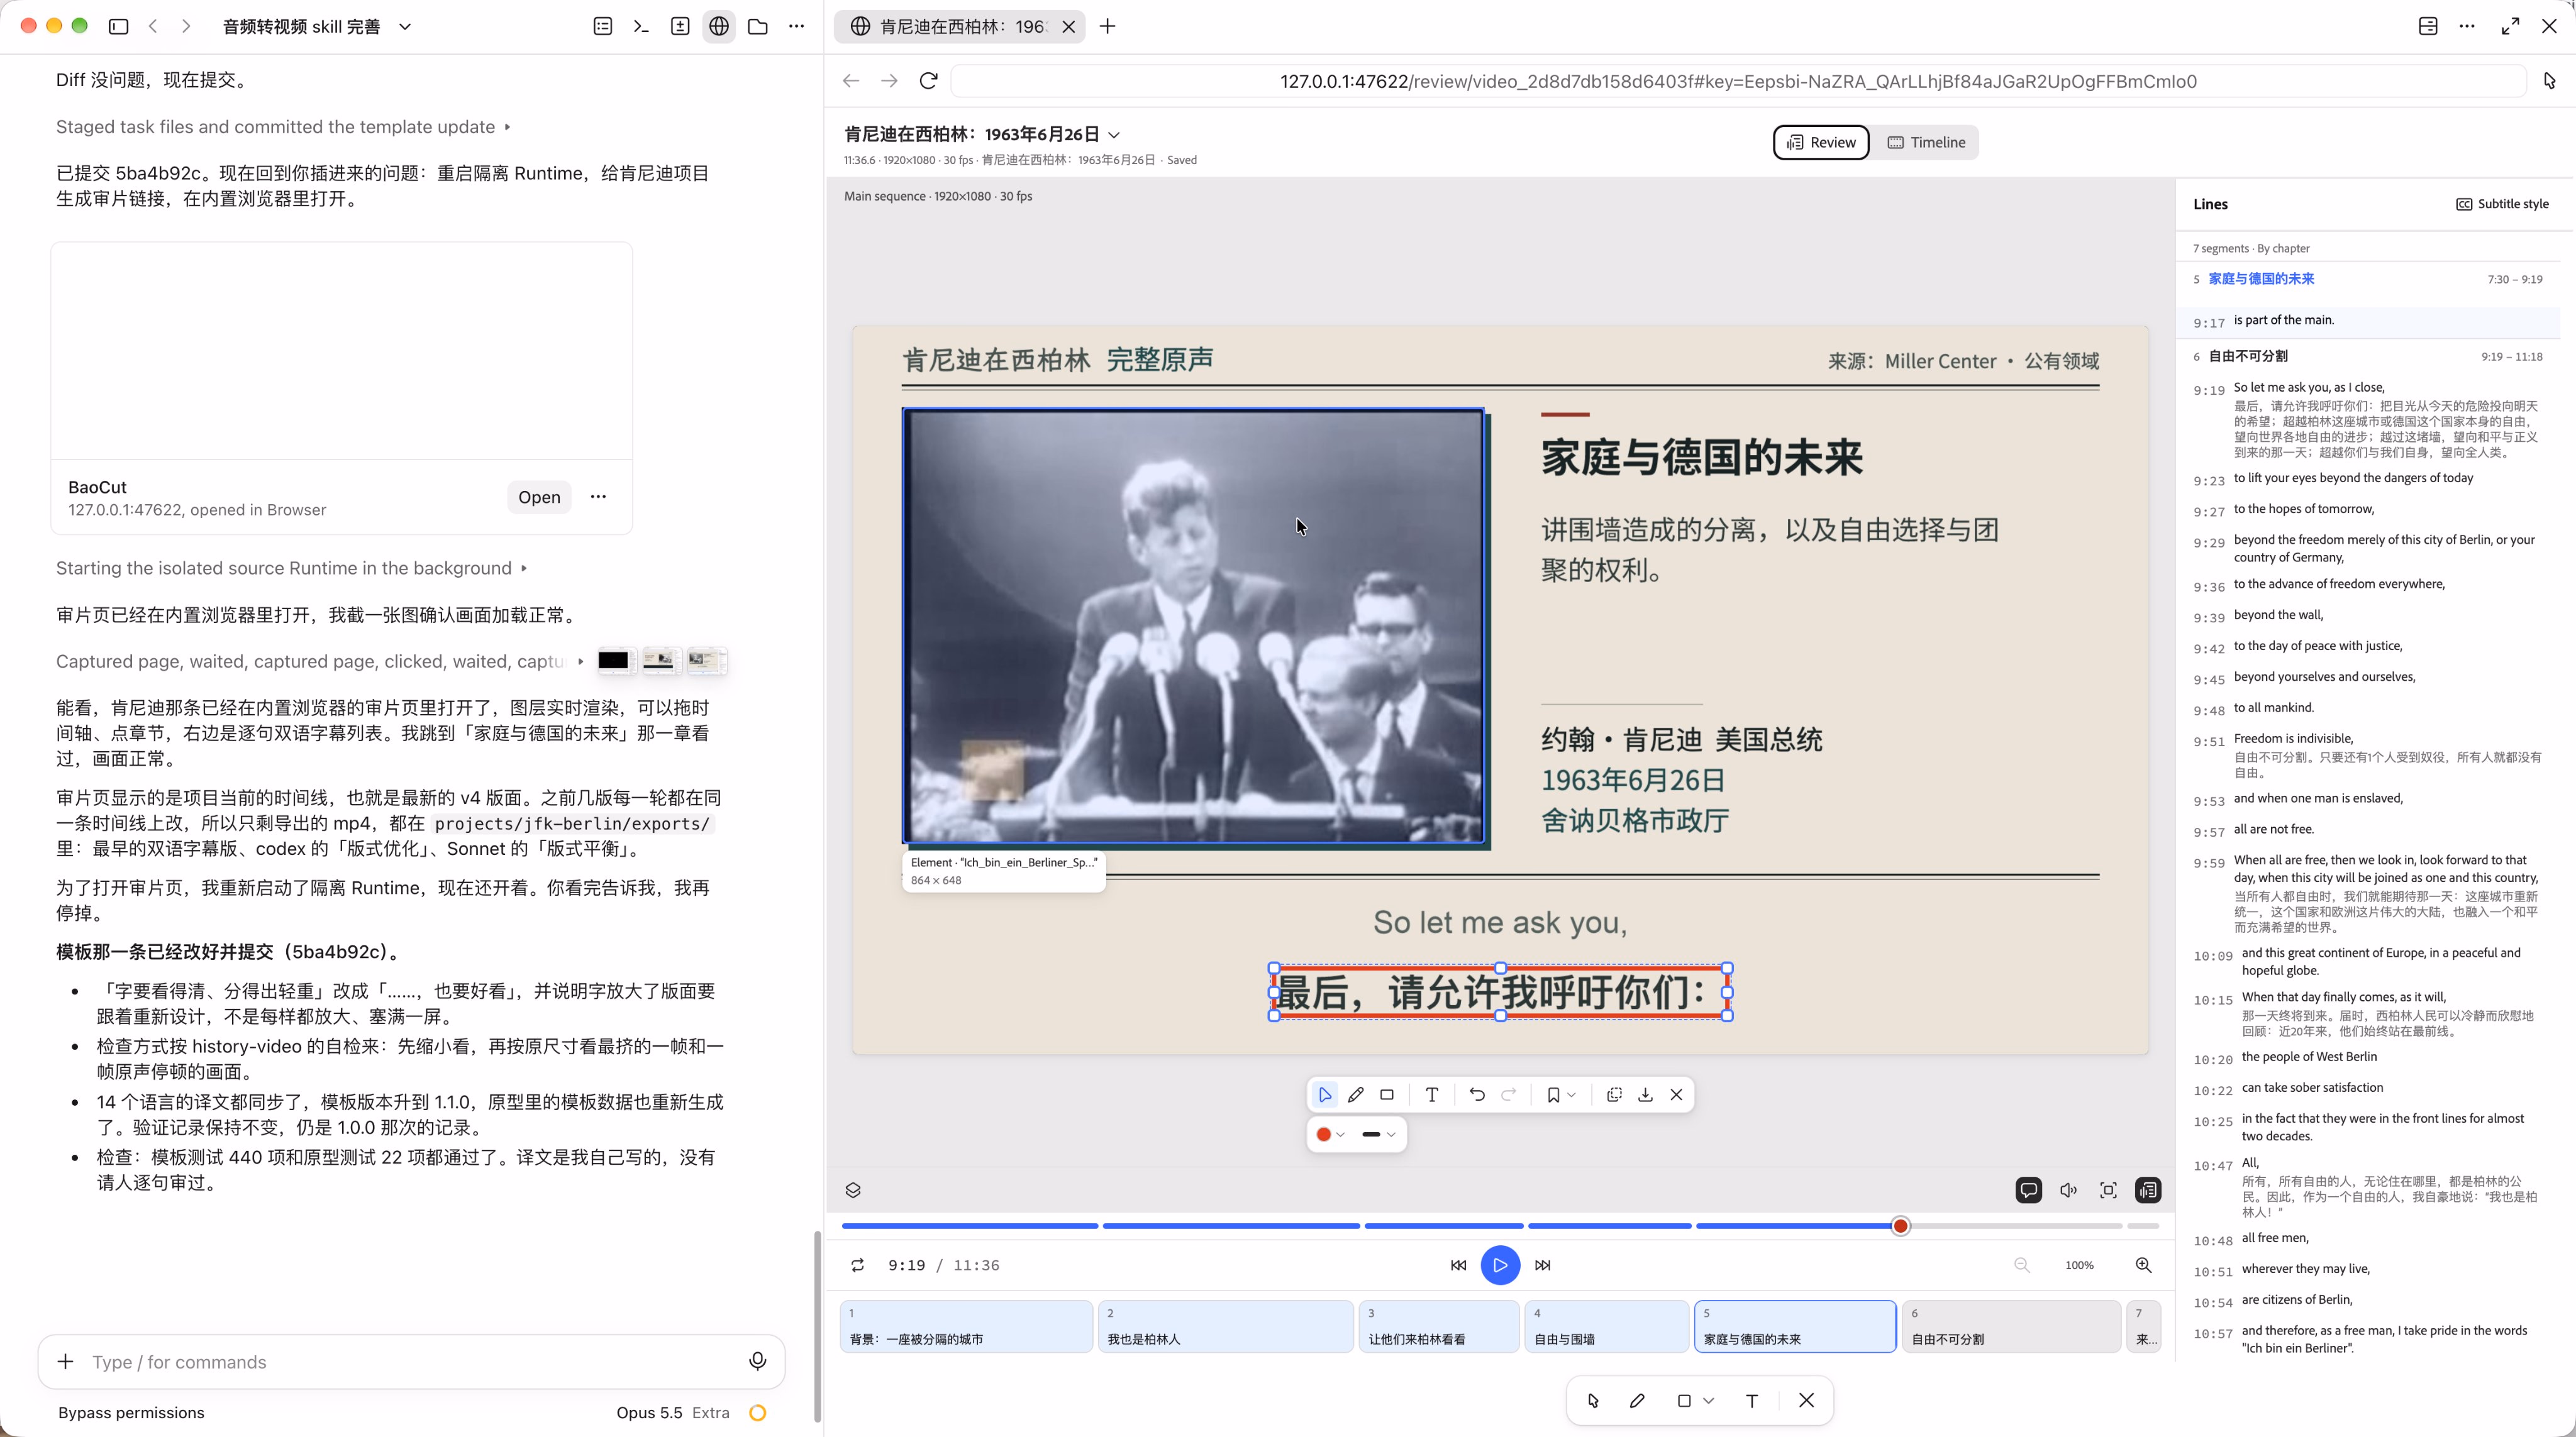Screen dimensions: 2576x1437
Task: Open the task list panel icon
Action: (x=603, y=27)
